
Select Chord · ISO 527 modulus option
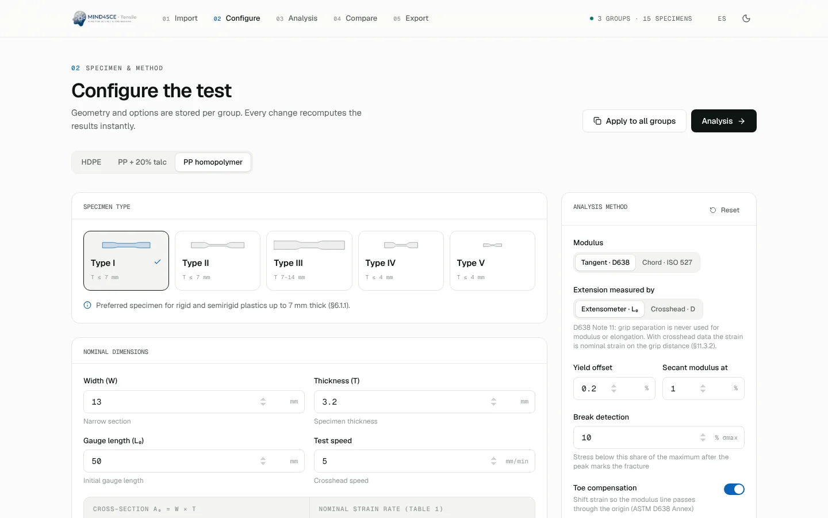click(x=667, y=262)
